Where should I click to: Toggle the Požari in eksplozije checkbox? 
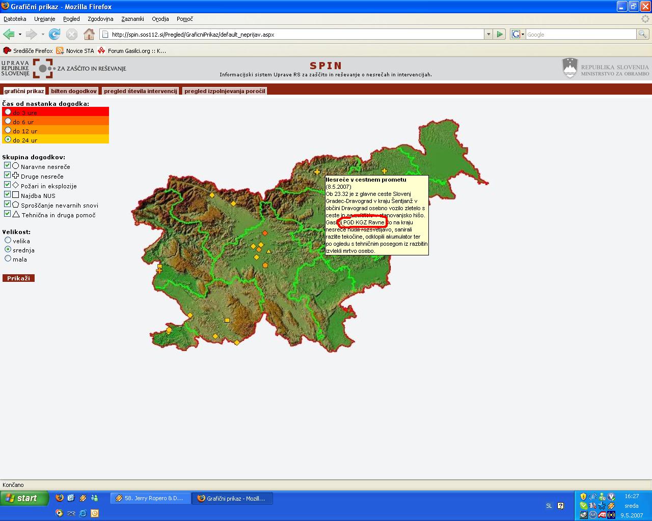[x=7, y=185]
